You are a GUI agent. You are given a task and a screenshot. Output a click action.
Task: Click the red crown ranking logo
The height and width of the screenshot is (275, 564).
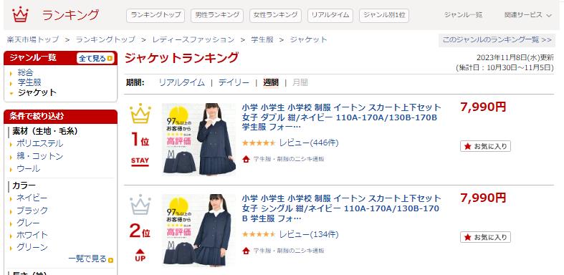(20, 15)
